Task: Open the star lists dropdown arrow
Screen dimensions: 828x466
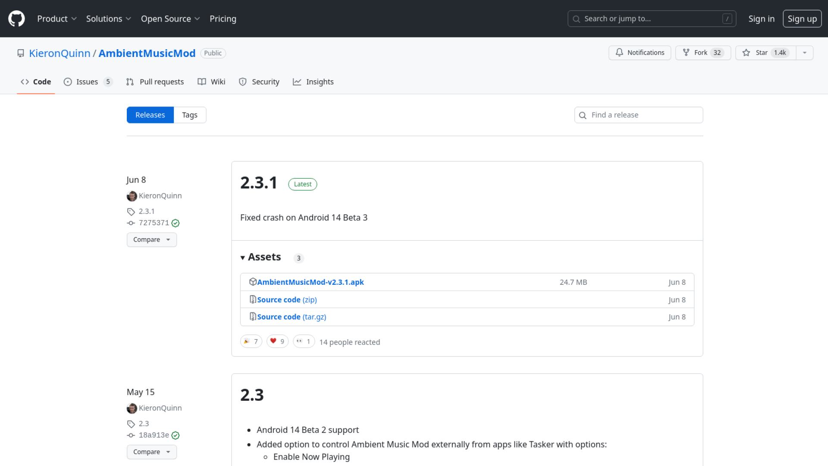Action: pos(805,53)
